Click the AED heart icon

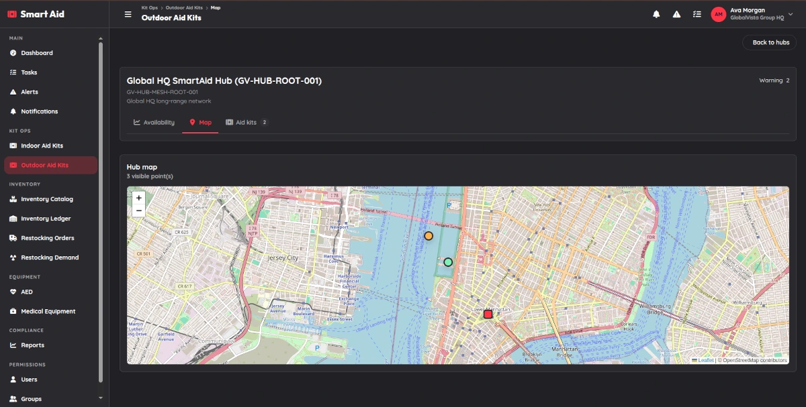(13, 292)
